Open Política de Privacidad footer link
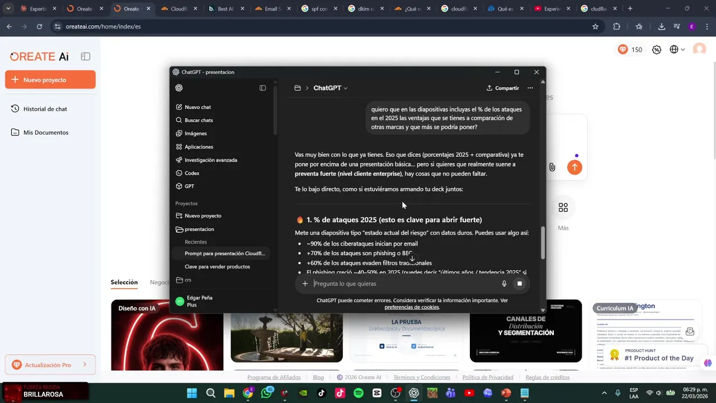 pos(488,377)
